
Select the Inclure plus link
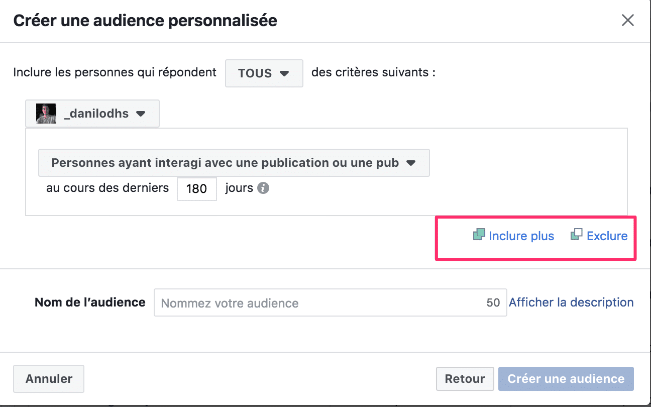tap(521, 236)
